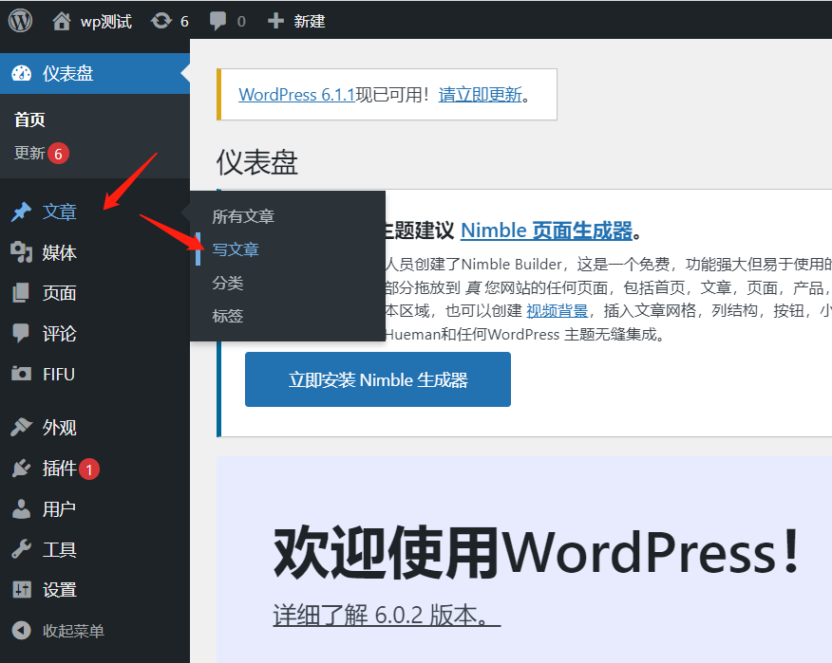Click the plus icon next to 新建
This screenshot has width=832, height=663.
pos(276,21)
